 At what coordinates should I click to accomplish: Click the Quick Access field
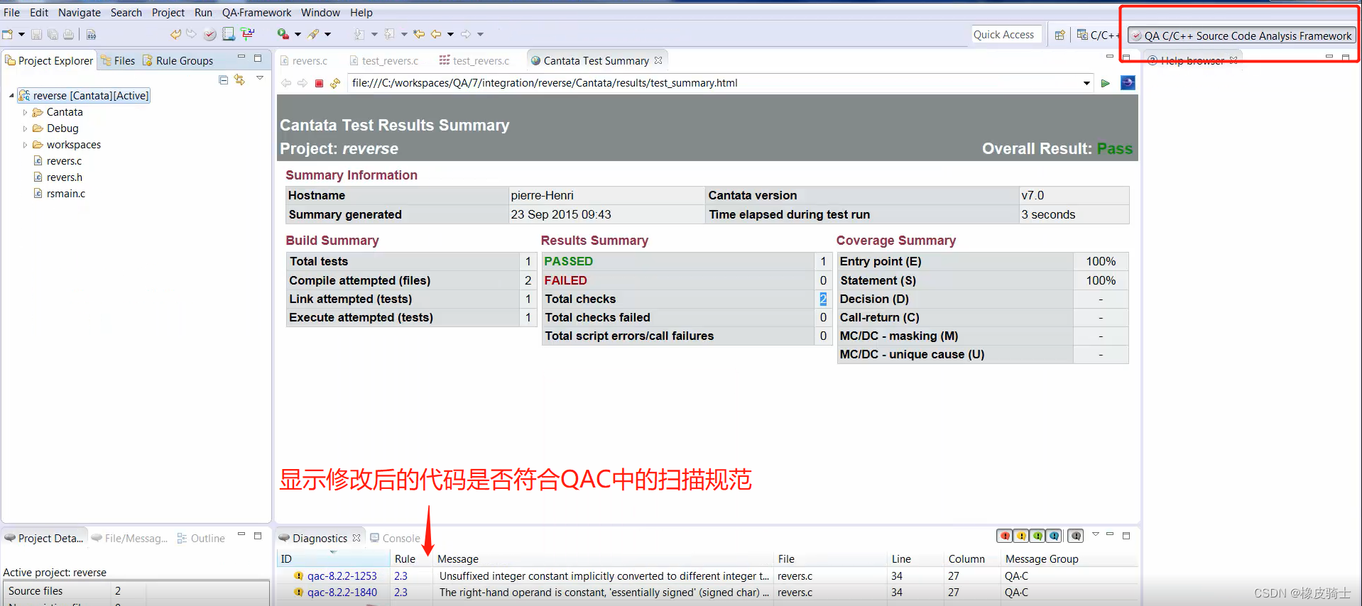pos(1006,34)
